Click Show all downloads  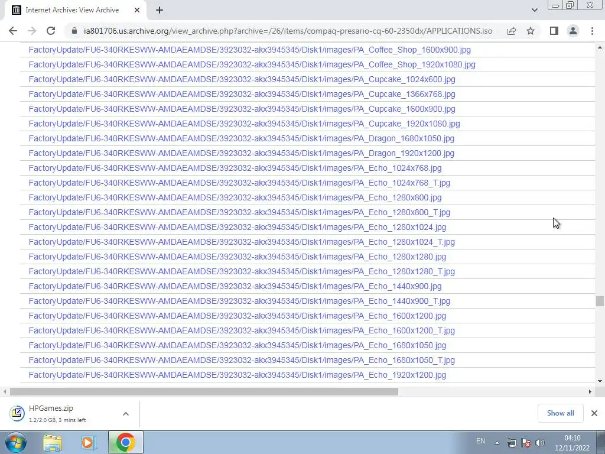click(x=560, y=413)
